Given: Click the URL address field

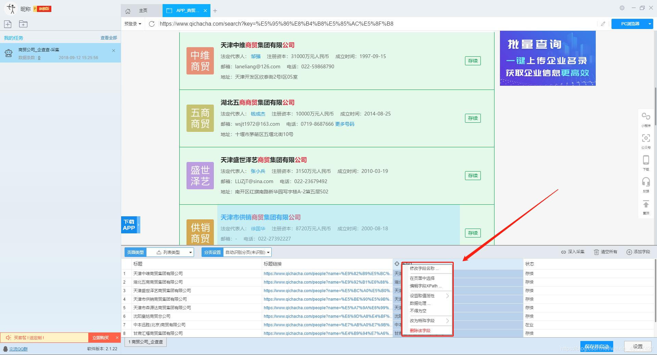Looking at the screenshot, I should pos(376,24).
